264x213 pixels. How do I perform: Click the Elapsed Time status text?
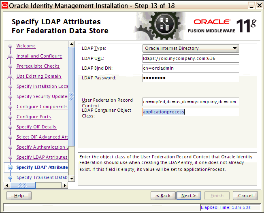pos(226,207)
